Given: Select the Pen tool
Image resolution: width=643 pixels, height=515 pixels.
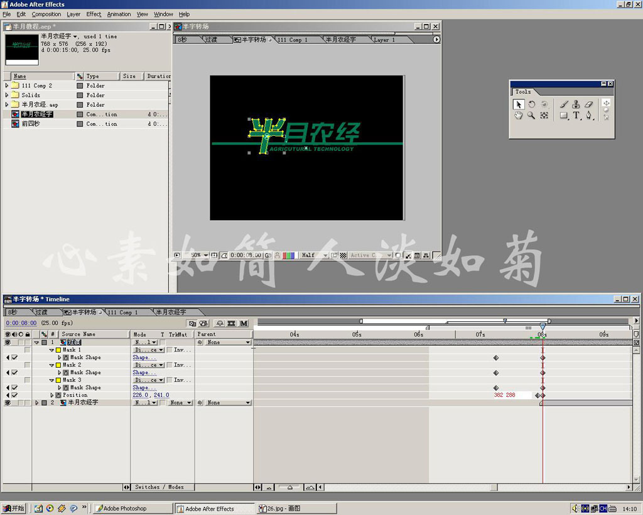Looking at the screenshot, I should pos(589,116).
